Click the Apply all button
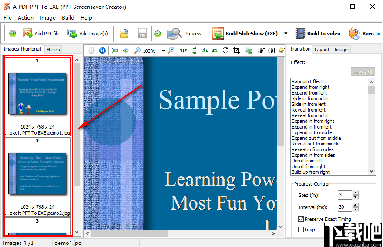This screenshot has width=383, height=247. pyautogui.click(x=363, y=72)
